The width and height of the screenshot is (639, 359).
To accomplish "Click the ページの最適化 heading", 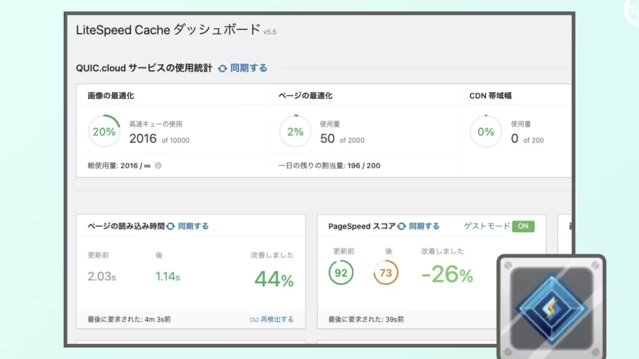I will pyautogui.click(x=306, y=95).
